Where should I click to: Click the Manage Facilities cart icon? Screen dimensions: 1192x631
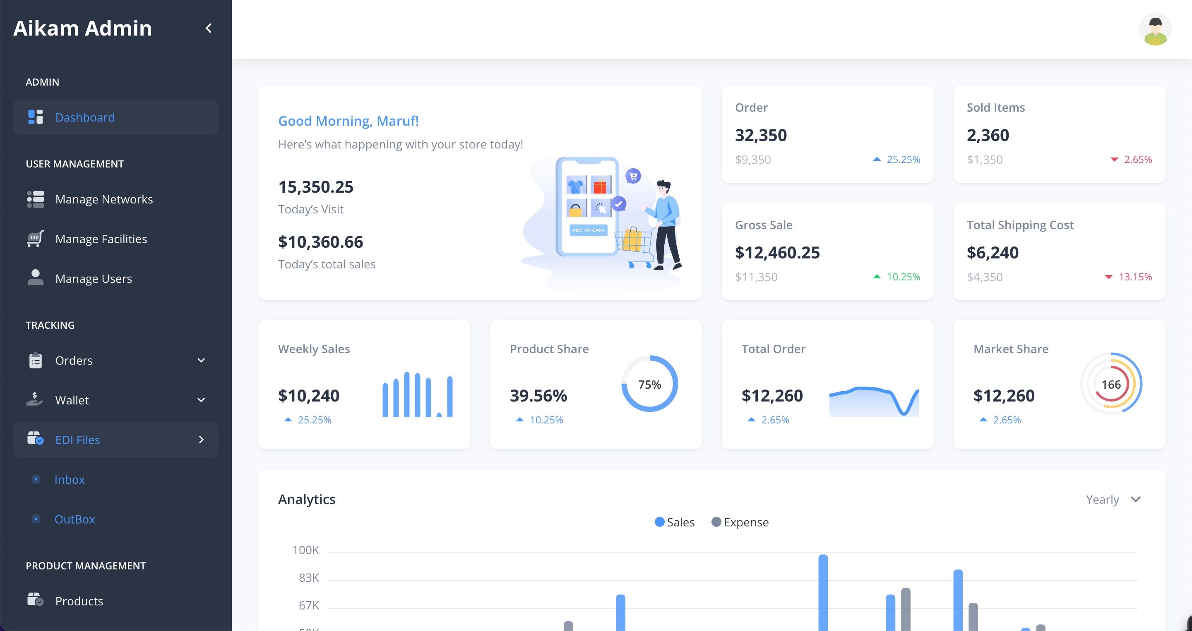click(x=36, y=239)
